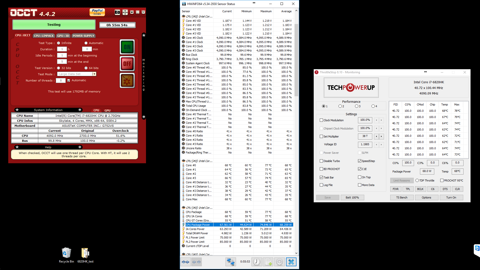Click the OCCT move-window cross-arrows icon

(125, 12)
